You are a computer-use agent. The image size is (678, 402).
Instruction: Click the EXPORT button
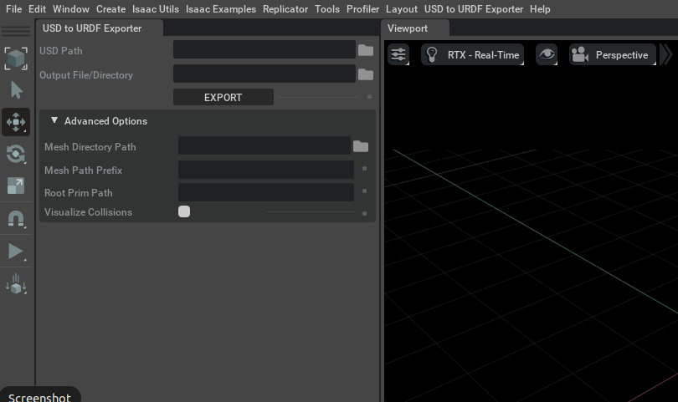[223, 97]
